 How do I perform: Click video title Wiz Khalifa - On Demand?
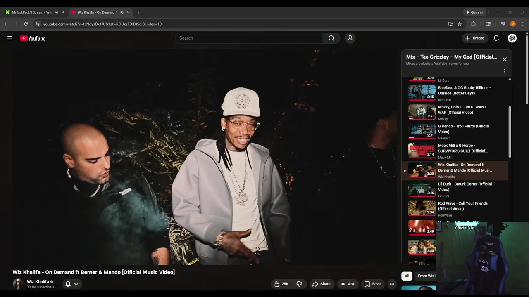click(x=94, y=272)
